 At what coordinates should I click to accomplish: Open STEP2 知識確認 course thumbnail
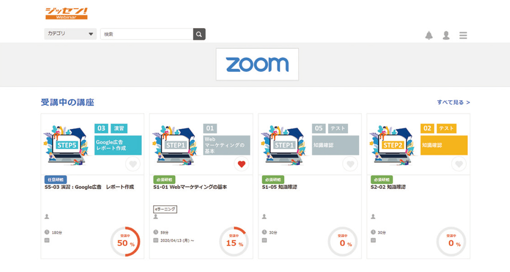(x=418, y=145)
